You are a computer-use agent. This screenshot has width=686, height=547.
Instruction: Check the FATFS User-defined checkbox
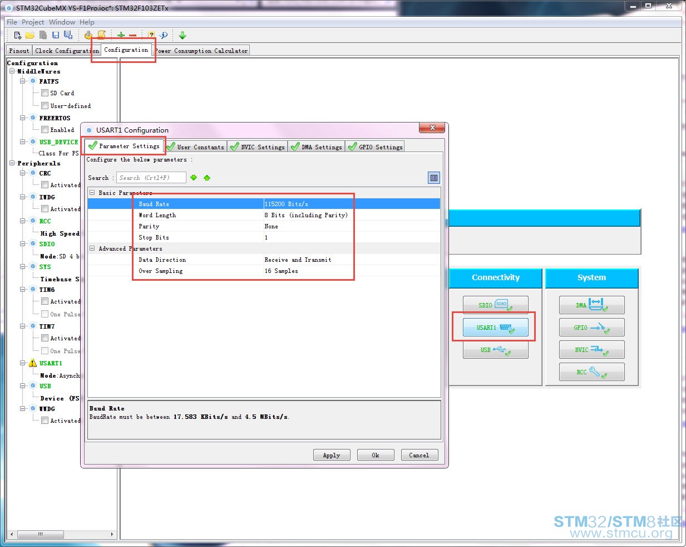point(45,105)
